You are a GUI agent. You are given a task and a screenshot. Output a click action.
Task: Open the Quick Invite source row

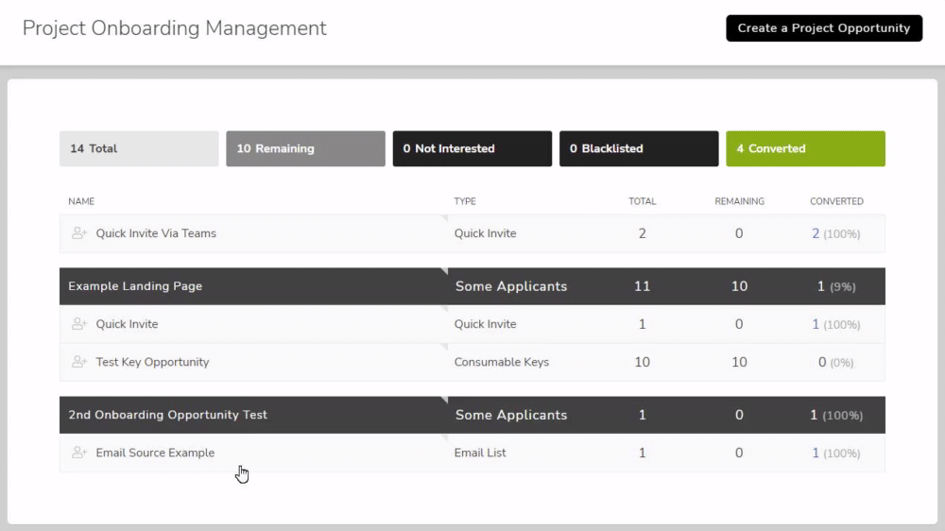tap(472, 324)
